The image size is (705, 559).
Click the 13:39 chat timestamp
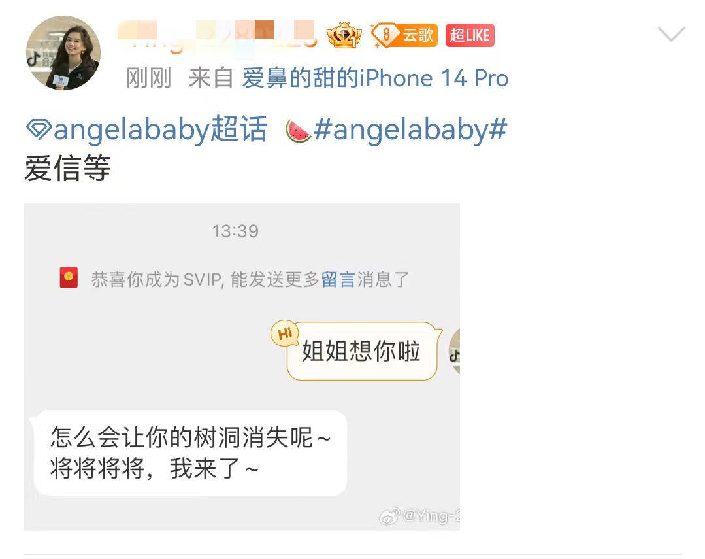[235, 231]
